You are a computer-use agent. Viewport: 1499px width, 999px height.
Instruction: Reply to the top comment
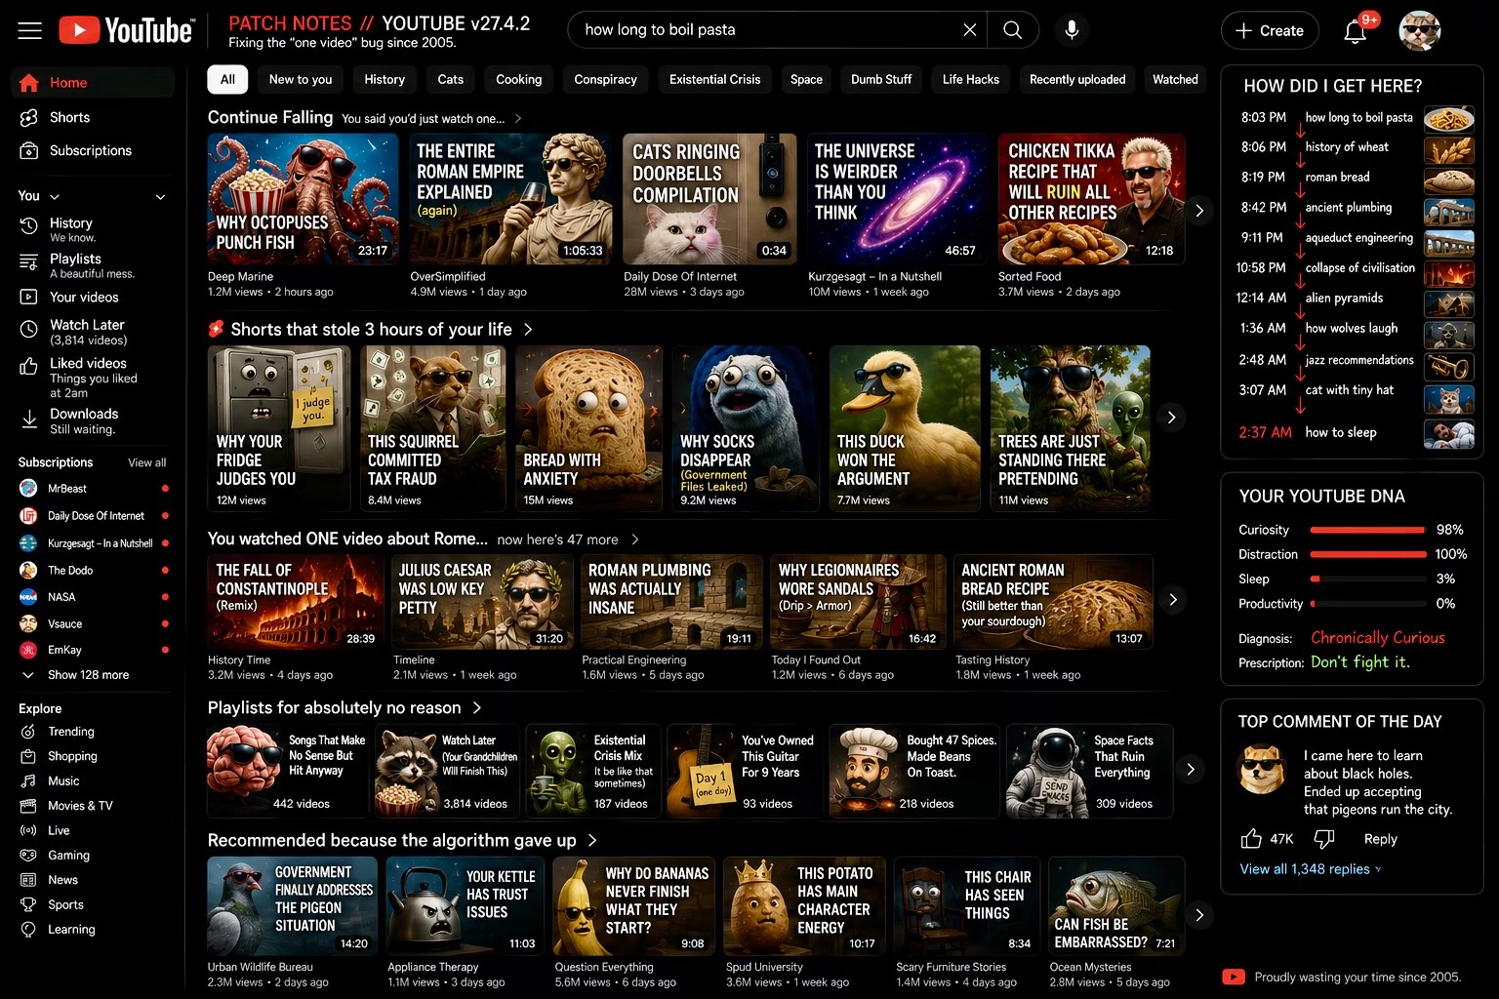pos(1380,839)
